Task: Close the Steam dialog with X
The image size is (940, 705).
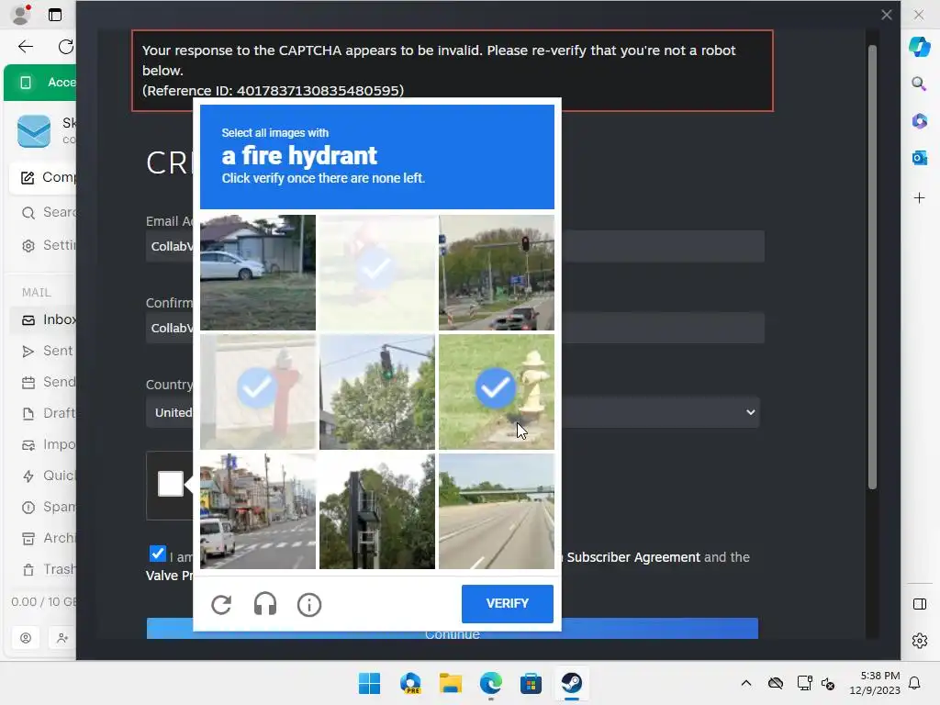Action: (x=887, y=15)
